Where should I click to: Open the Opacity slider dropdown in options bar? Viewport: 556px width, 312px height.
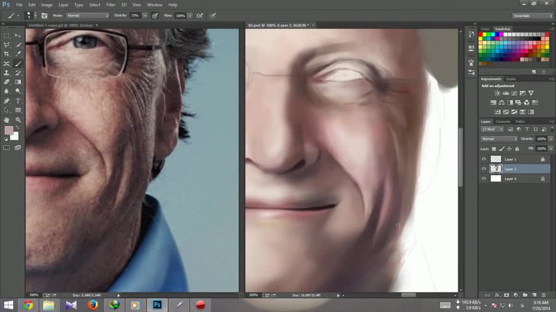(145, 16)
